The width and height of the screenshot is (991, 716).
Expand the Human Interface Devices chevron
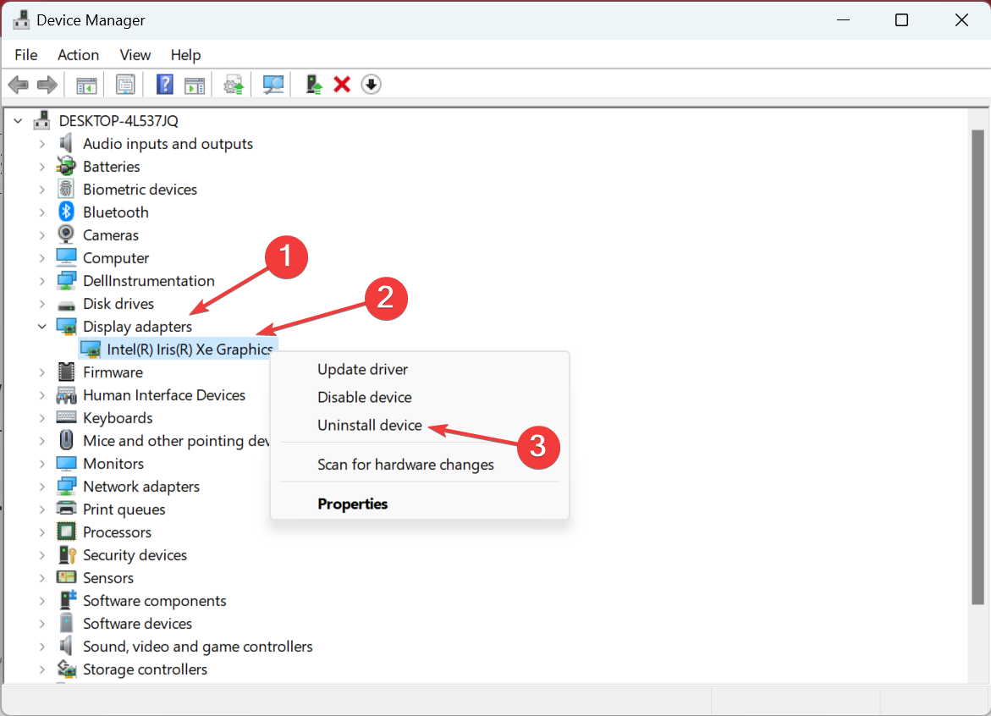click(42, 395)
